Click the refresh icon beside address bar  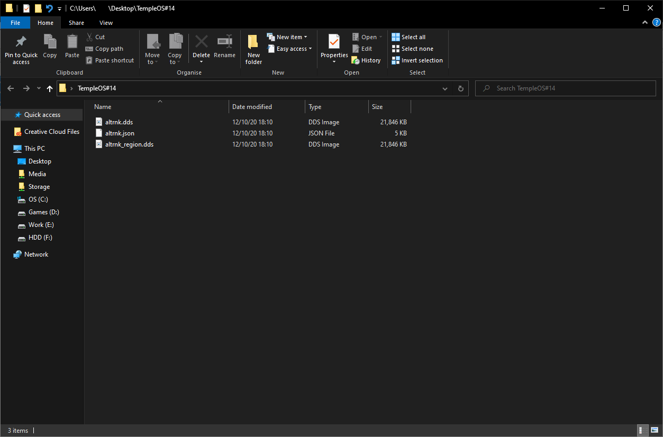click(x=461, y=88)
